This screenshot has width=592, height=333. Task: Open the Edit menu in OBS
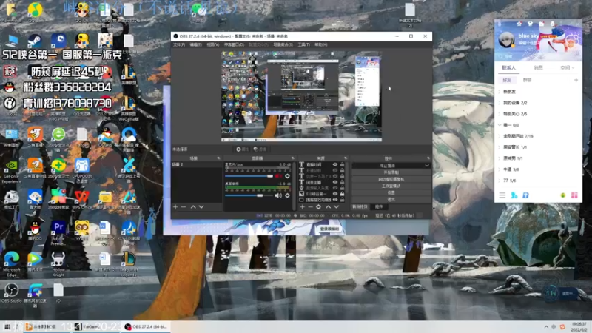point(195,44)
